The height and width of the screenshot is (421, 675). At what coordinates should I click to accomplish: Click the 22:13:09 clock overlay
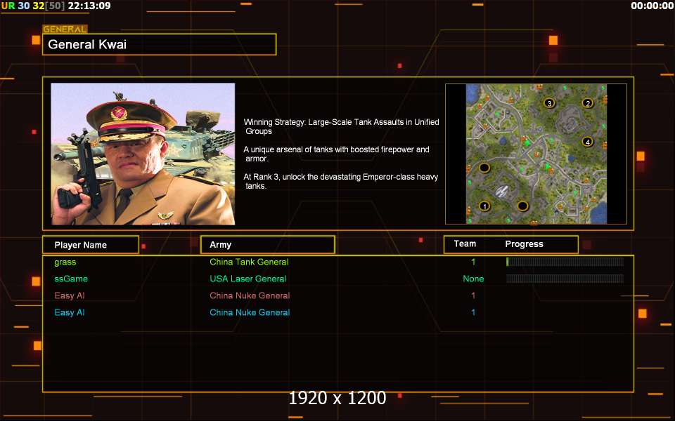point(89,6)
